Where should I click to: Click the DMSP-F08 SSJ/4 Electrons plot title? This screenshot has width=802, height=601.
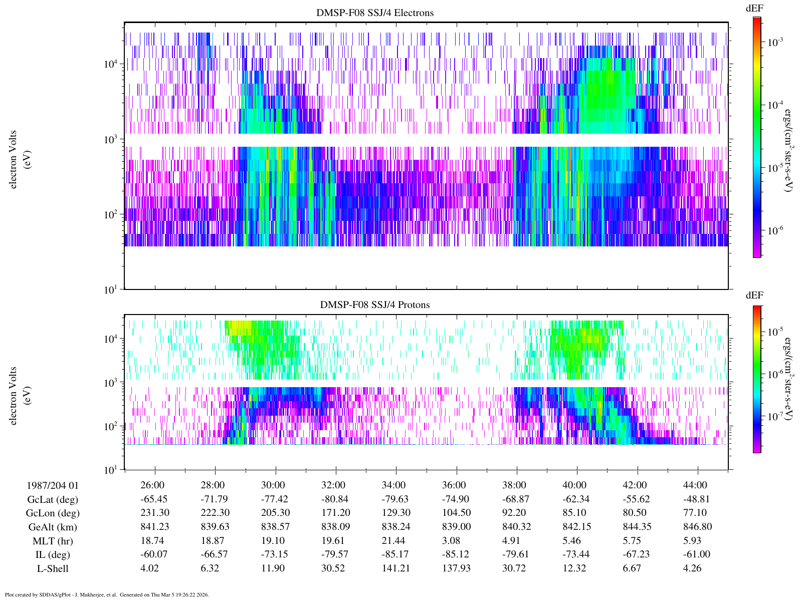(375, 13)
